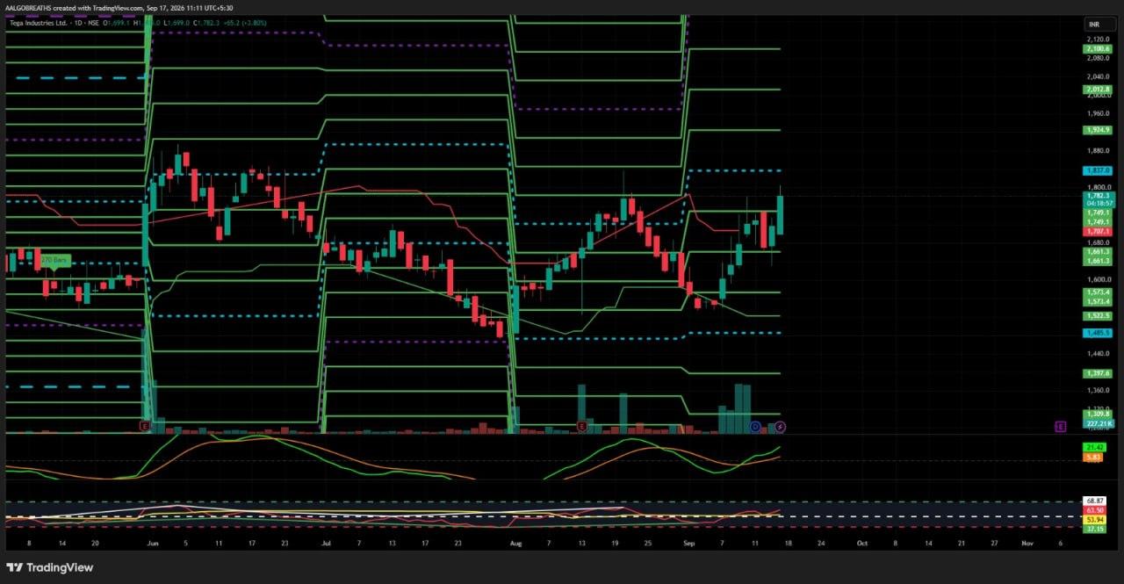Click the red earnings marker before June
Screen dimensions: 1124x584
point(144,426)
